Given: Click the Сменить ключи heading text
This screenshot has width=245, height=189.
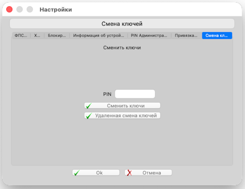Looking at the screenshot, I should pos(122,48).
